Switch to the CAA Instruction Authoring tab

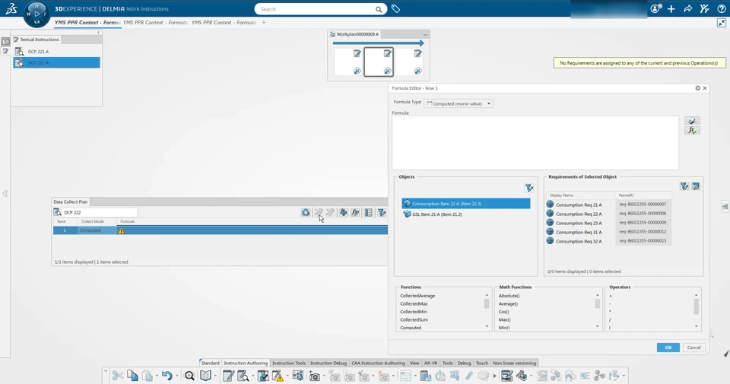[378, 363]
